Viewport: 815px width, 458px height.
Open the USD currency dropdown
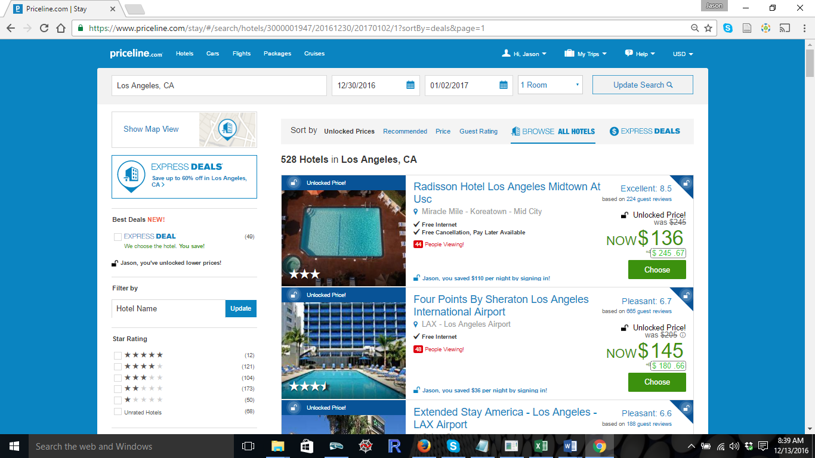coord(683,54)
